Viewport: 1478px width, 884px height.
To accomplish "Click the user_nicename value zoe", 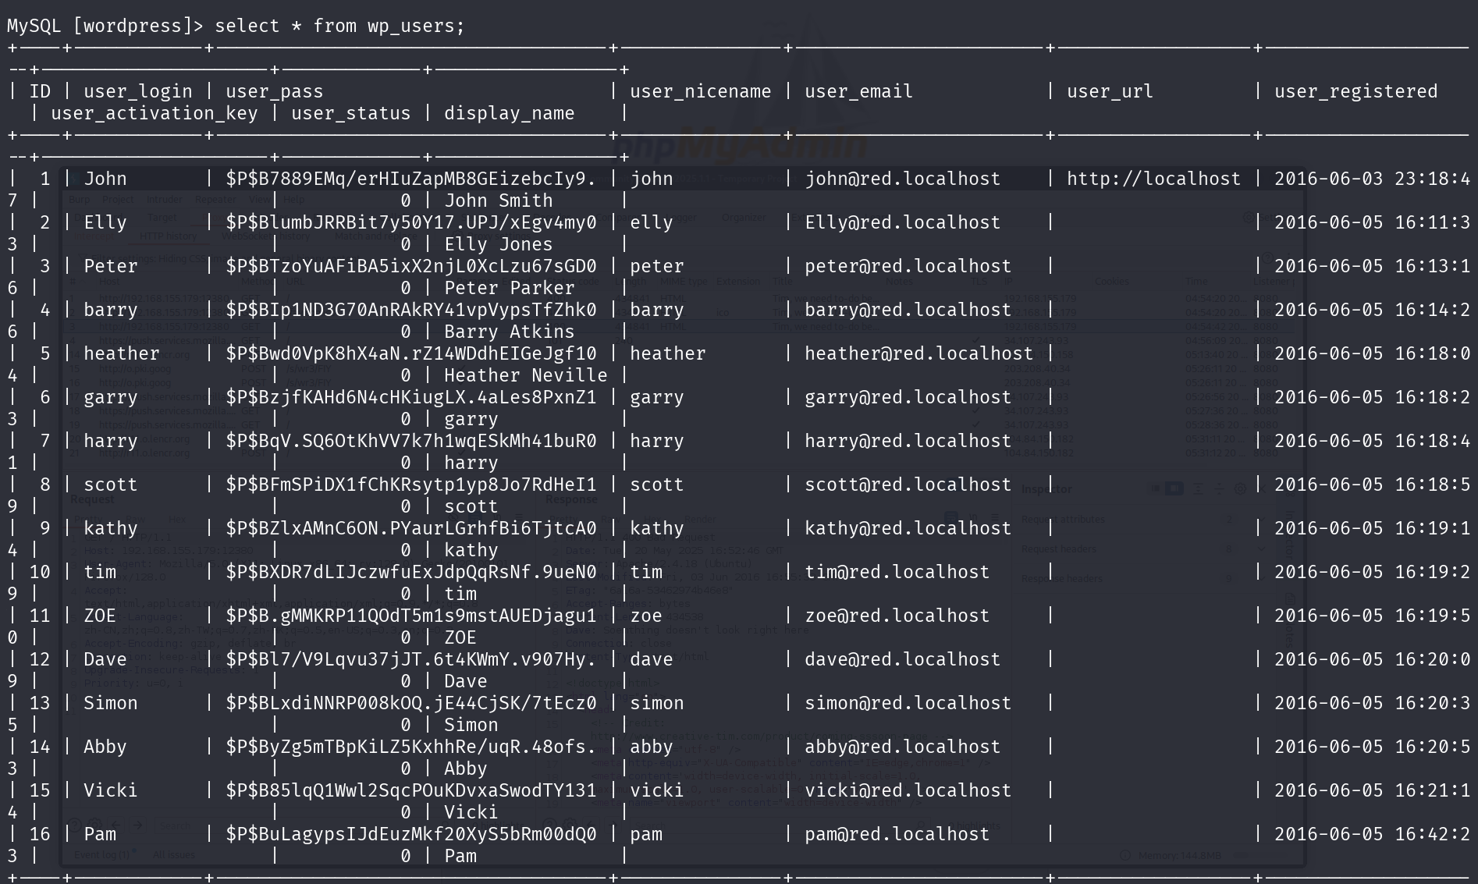I will point(646,616).
